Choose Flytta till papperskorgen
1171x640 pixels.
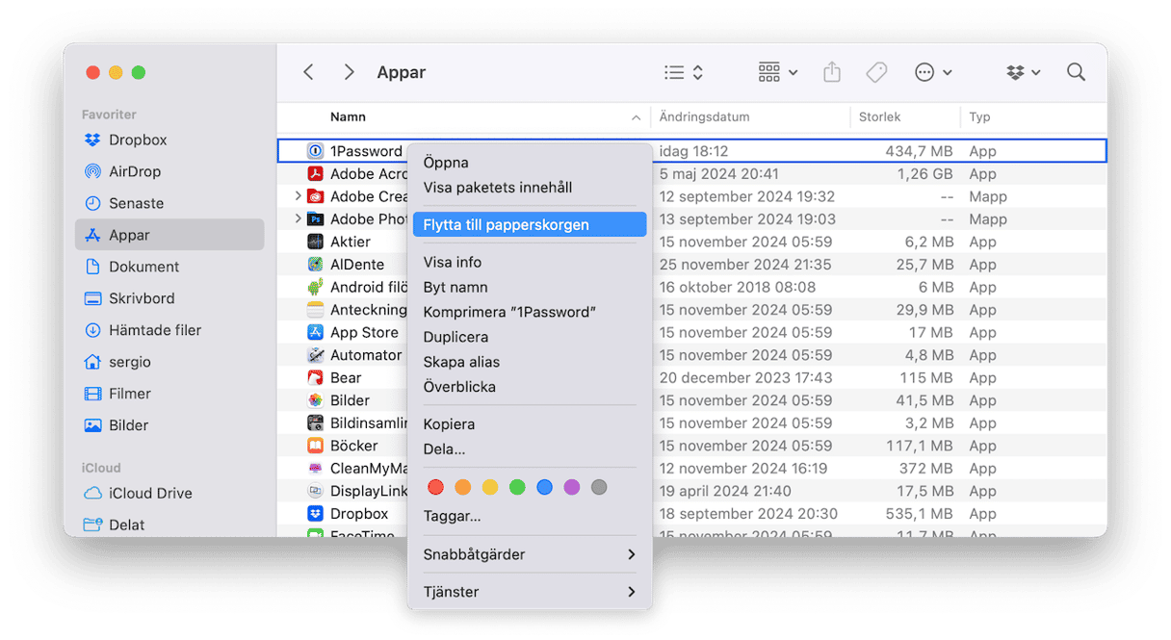point(530,224)
